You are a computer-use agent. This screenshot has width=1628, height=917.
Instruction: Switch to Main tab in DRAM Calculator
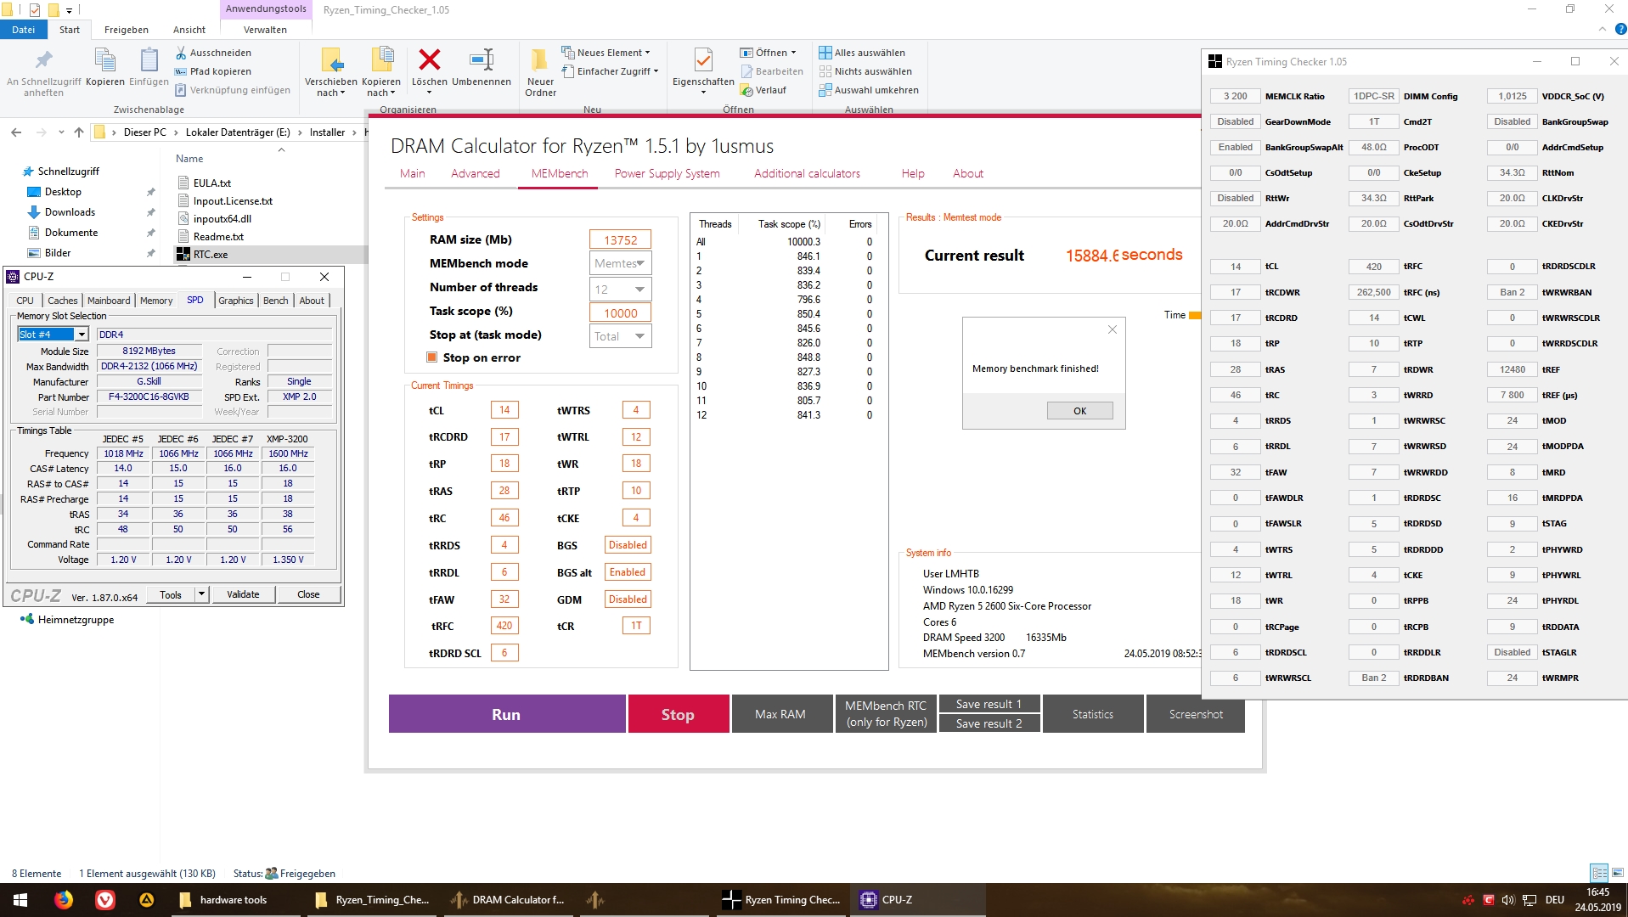[413, 173]
